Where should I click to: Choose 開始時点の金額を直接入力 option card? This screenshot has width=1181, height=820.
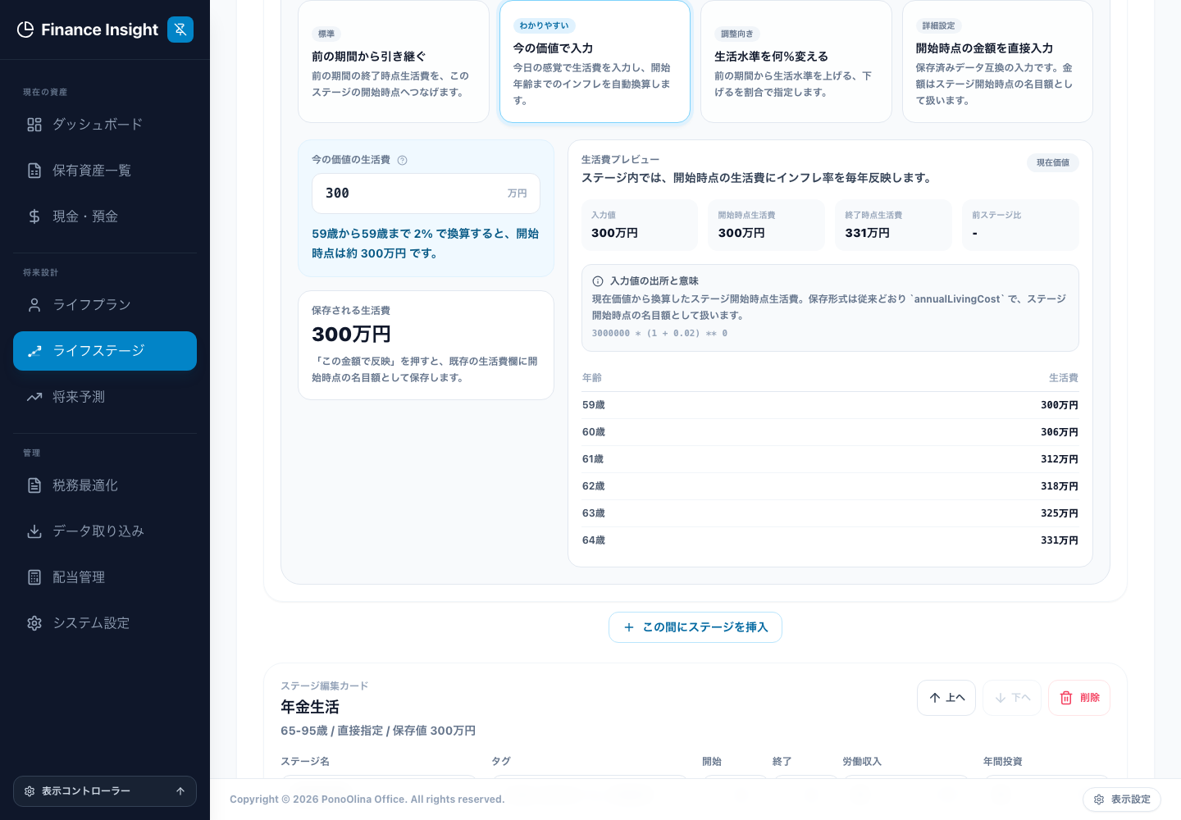click(x=997, y=61)
